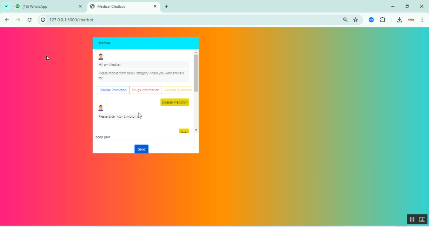Minimize the browser window

(x=393, y=6)
